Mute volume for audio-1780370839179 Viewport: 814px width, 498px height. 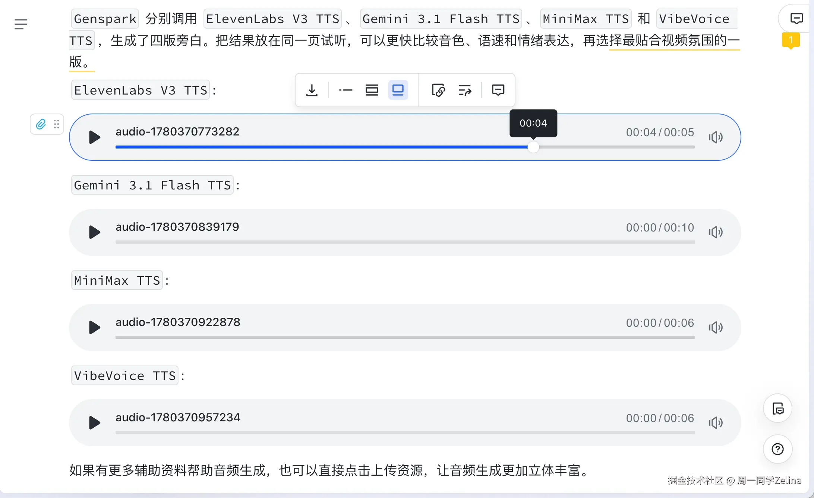[x=716, y=232]
